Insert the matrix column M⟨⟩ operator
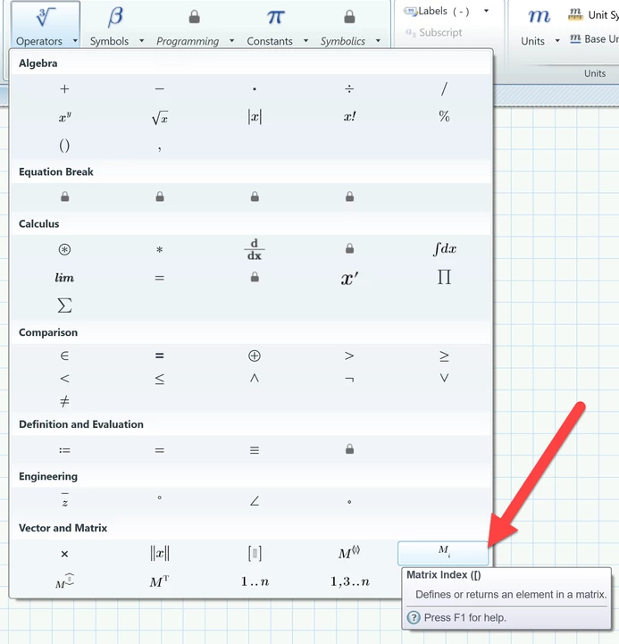This screenshot has width=619, height=644. click(x=349, y=553)
